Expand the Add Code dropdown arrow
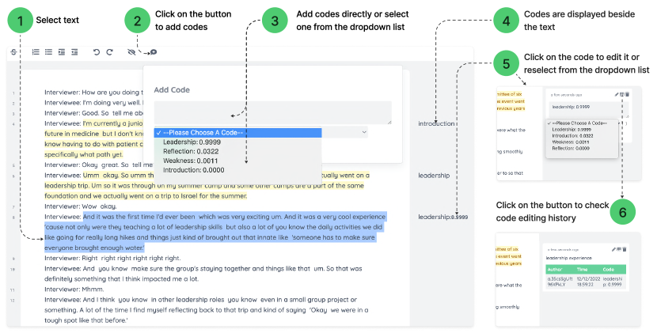The image size is (657, 333). tap(364, 132)
